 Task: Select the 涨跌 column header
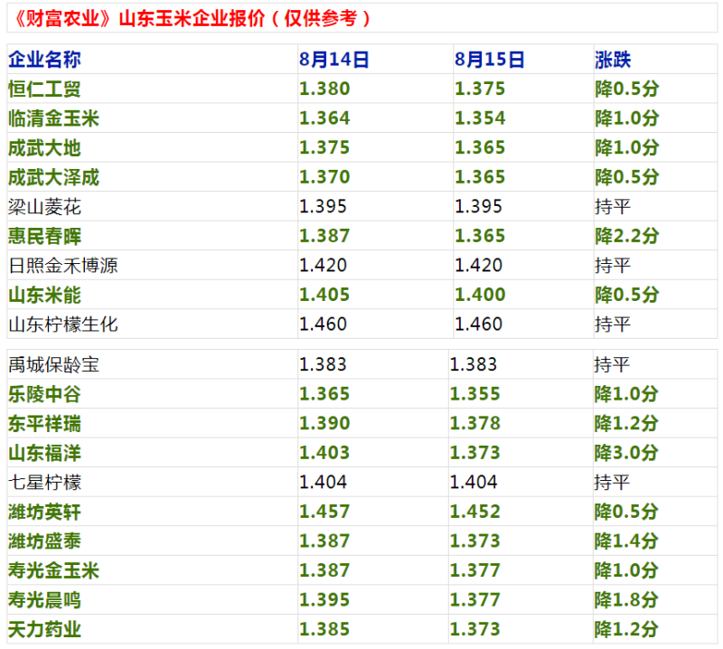[x=613, y=60]
